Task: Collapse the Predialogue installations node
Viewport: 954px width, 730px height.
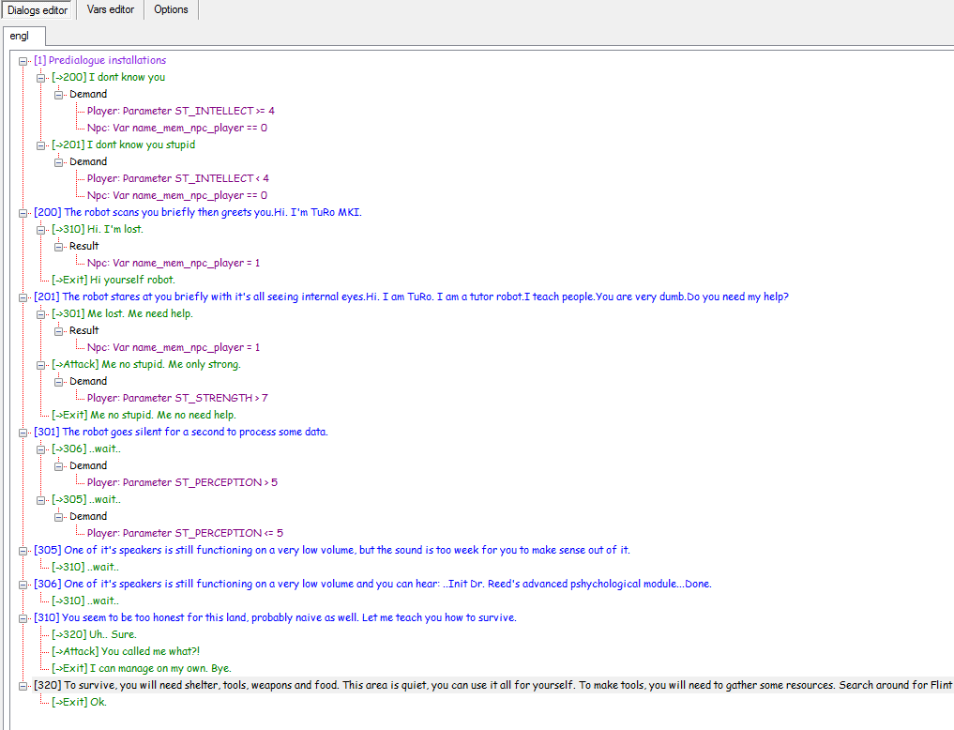Action: [23, 61]
